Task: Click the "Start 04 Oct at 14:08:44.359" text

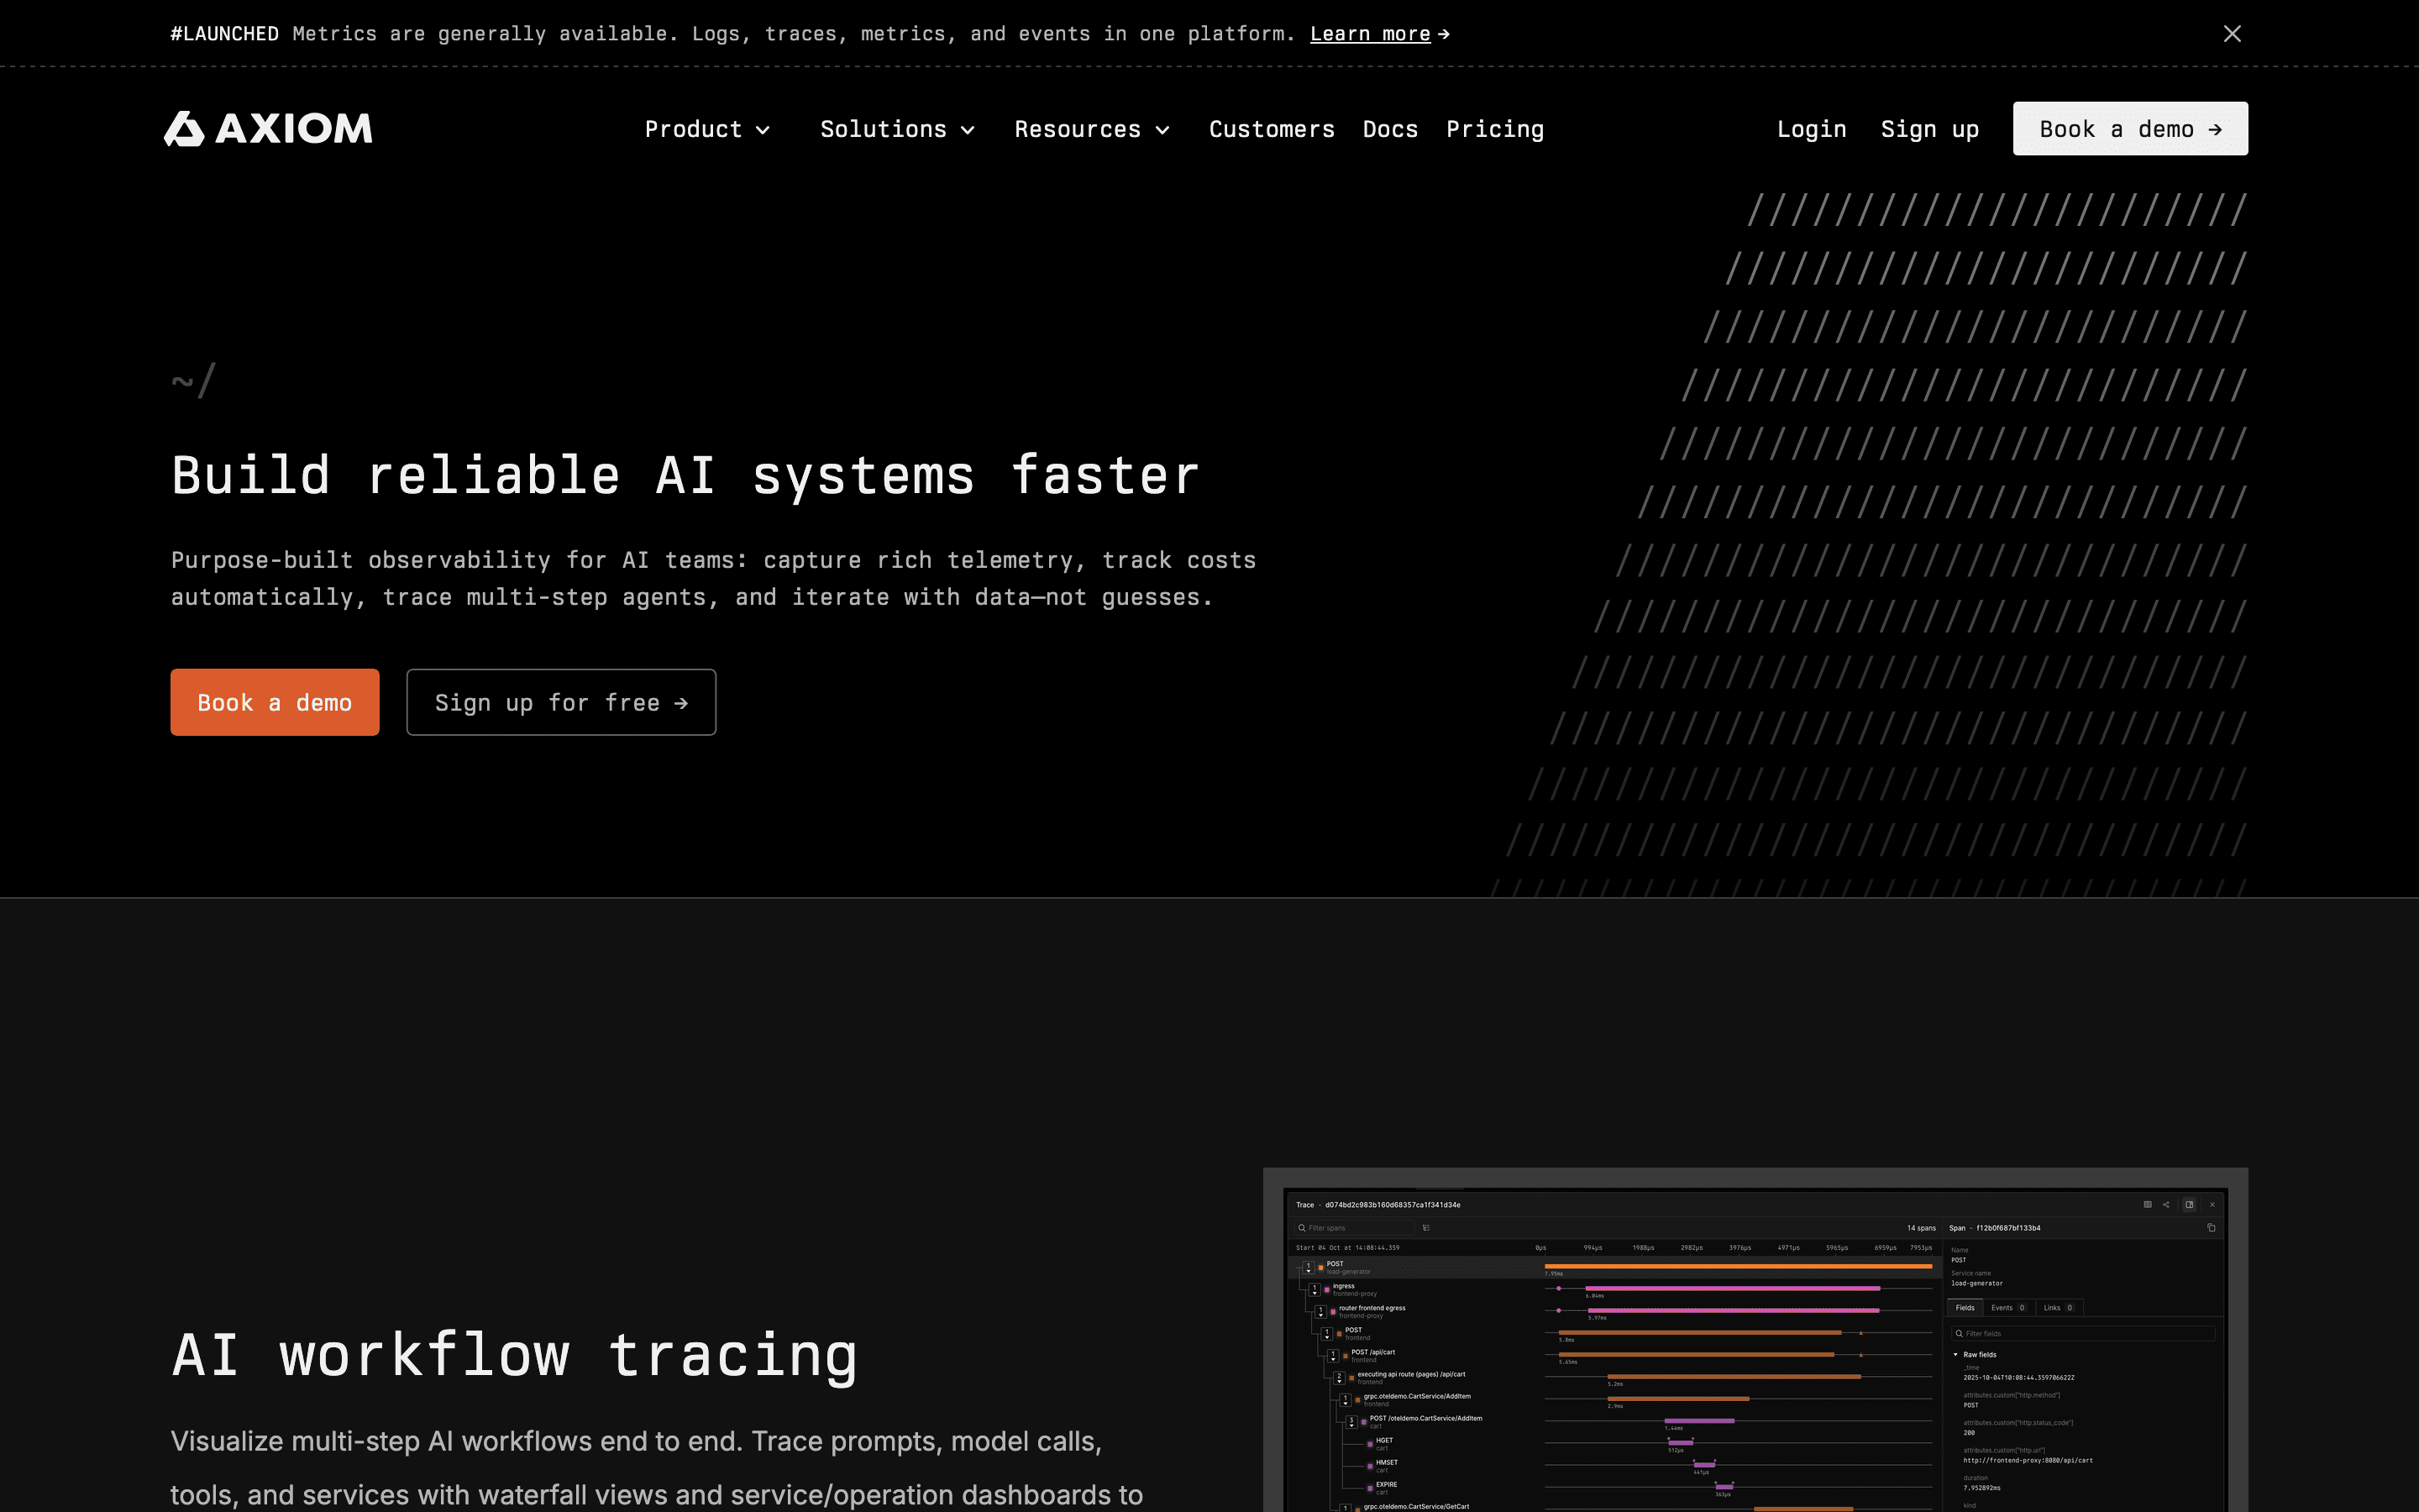Action: tap(1347, 1248)
